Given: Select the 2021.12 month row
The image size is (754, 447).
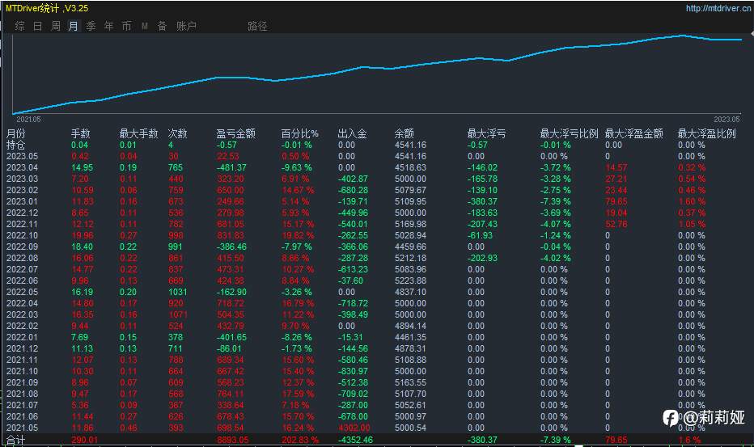Looking at the screenshot, I should pos(377,348).
